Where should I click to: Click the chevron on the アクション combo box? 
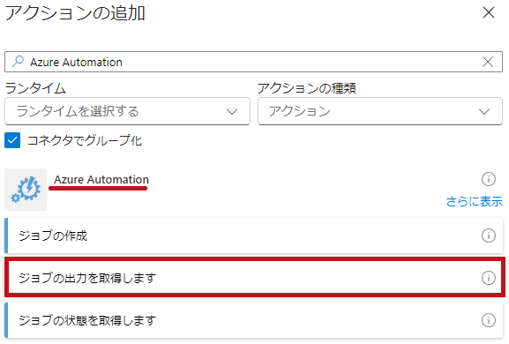pos(484,112)
